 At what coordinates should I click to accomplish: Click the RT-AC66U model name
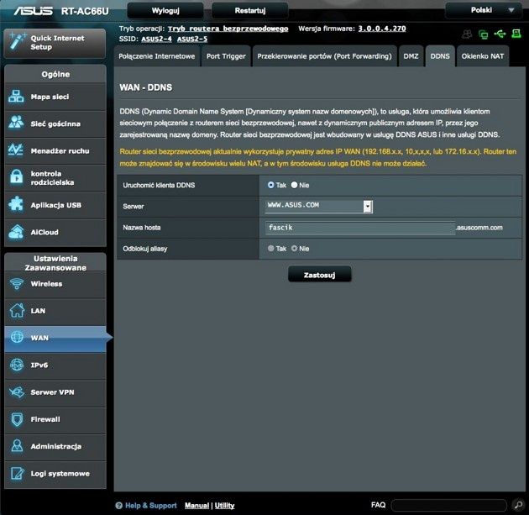85,11
